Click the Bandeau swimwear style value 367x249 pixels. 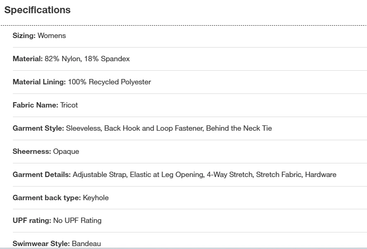86,244
